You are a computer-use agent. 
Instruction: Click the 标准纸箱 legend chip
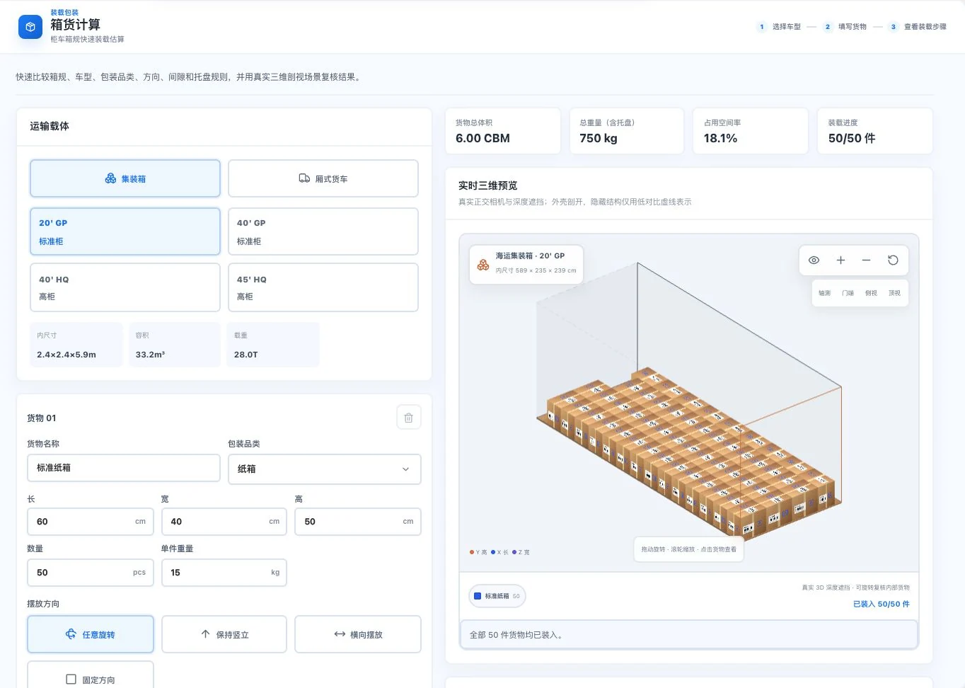pyautogui.click(x=497, y=596)
